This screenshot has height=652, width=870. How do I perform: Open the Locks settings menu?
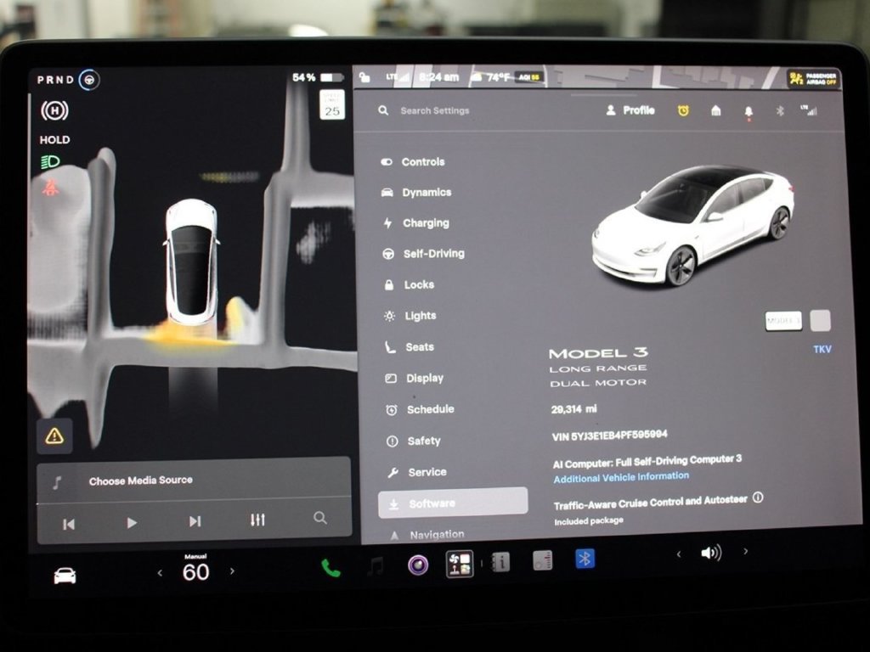point(409,284)
